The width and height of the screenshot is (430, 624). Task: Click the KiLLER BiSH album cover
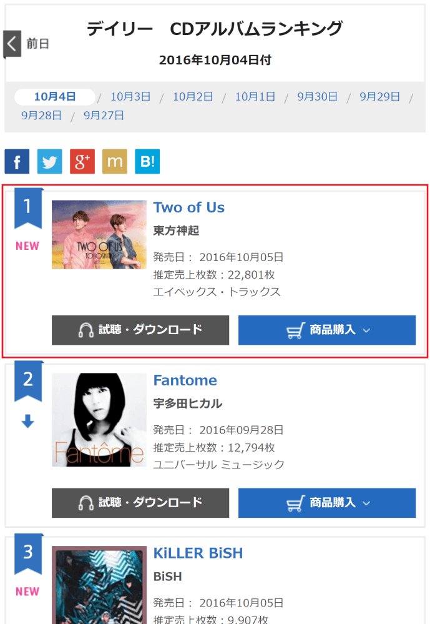tap(99, 585)
